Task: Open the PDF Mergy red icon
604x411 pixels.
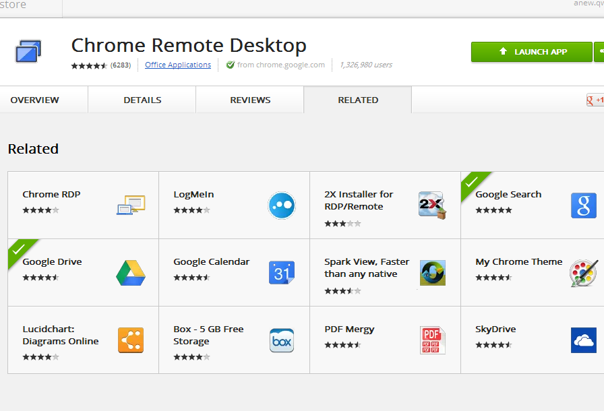Action: pyautogui.click(x=433, y=340)
